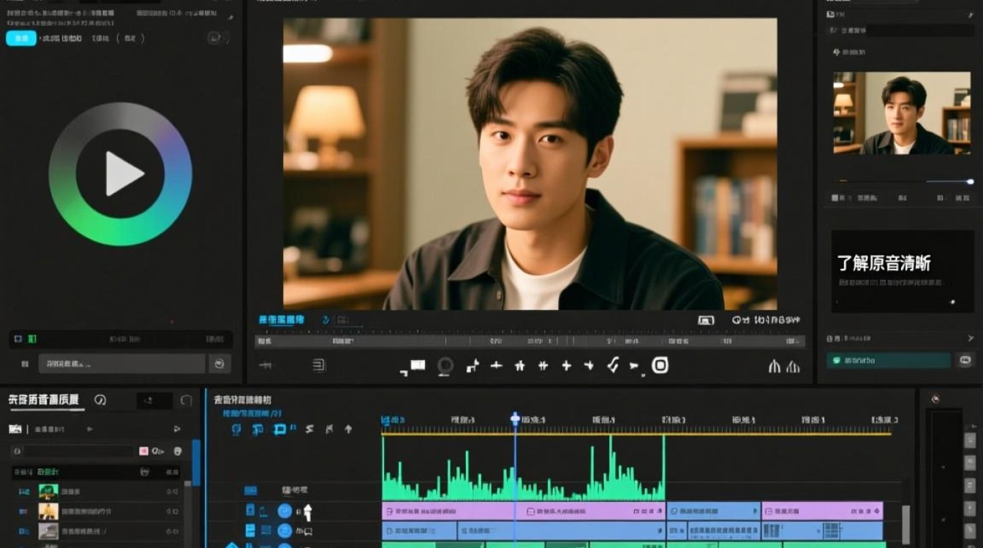
Task: Click the slider handle under the right thumbnail
Action: tap(970, 181)
